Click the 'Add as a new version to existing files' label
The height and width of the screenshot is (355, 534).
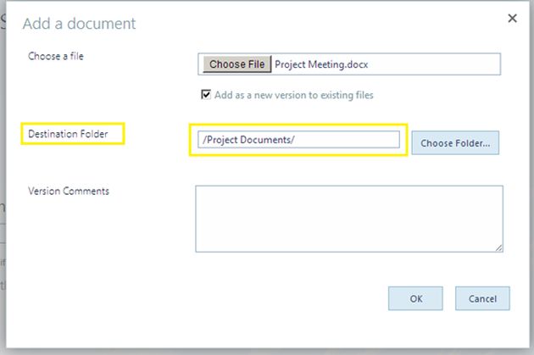pos(293,95)
